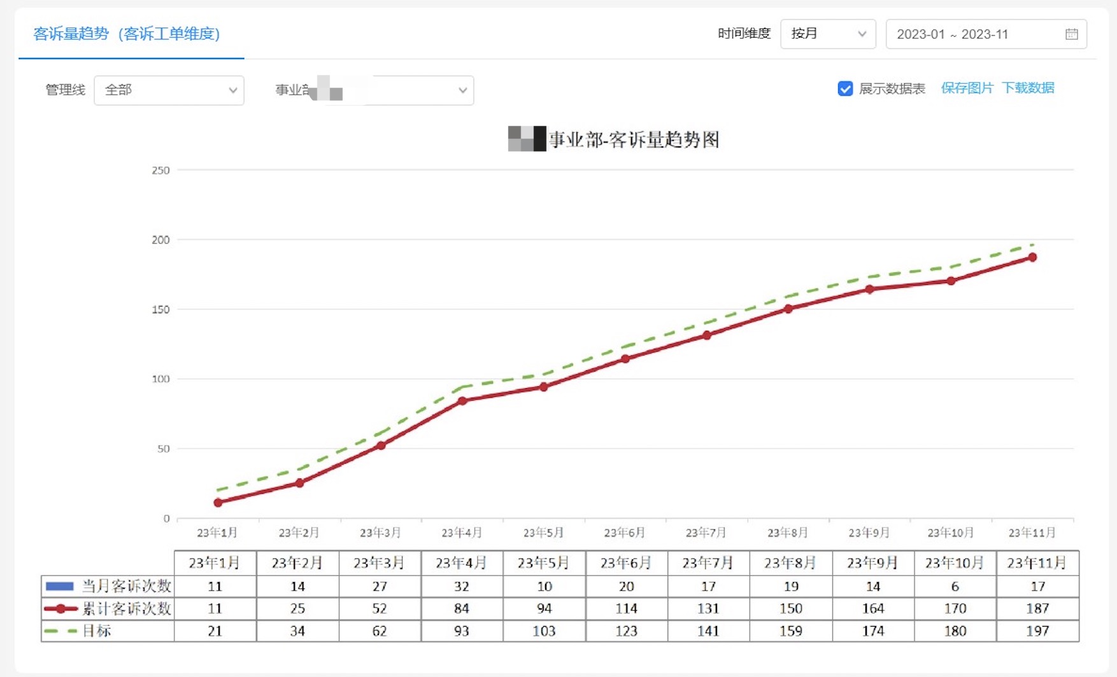Image resolution: width=1117 pixels, height=677 pixels.
Task: Click table header 23年10月
Action: [955, 563]
